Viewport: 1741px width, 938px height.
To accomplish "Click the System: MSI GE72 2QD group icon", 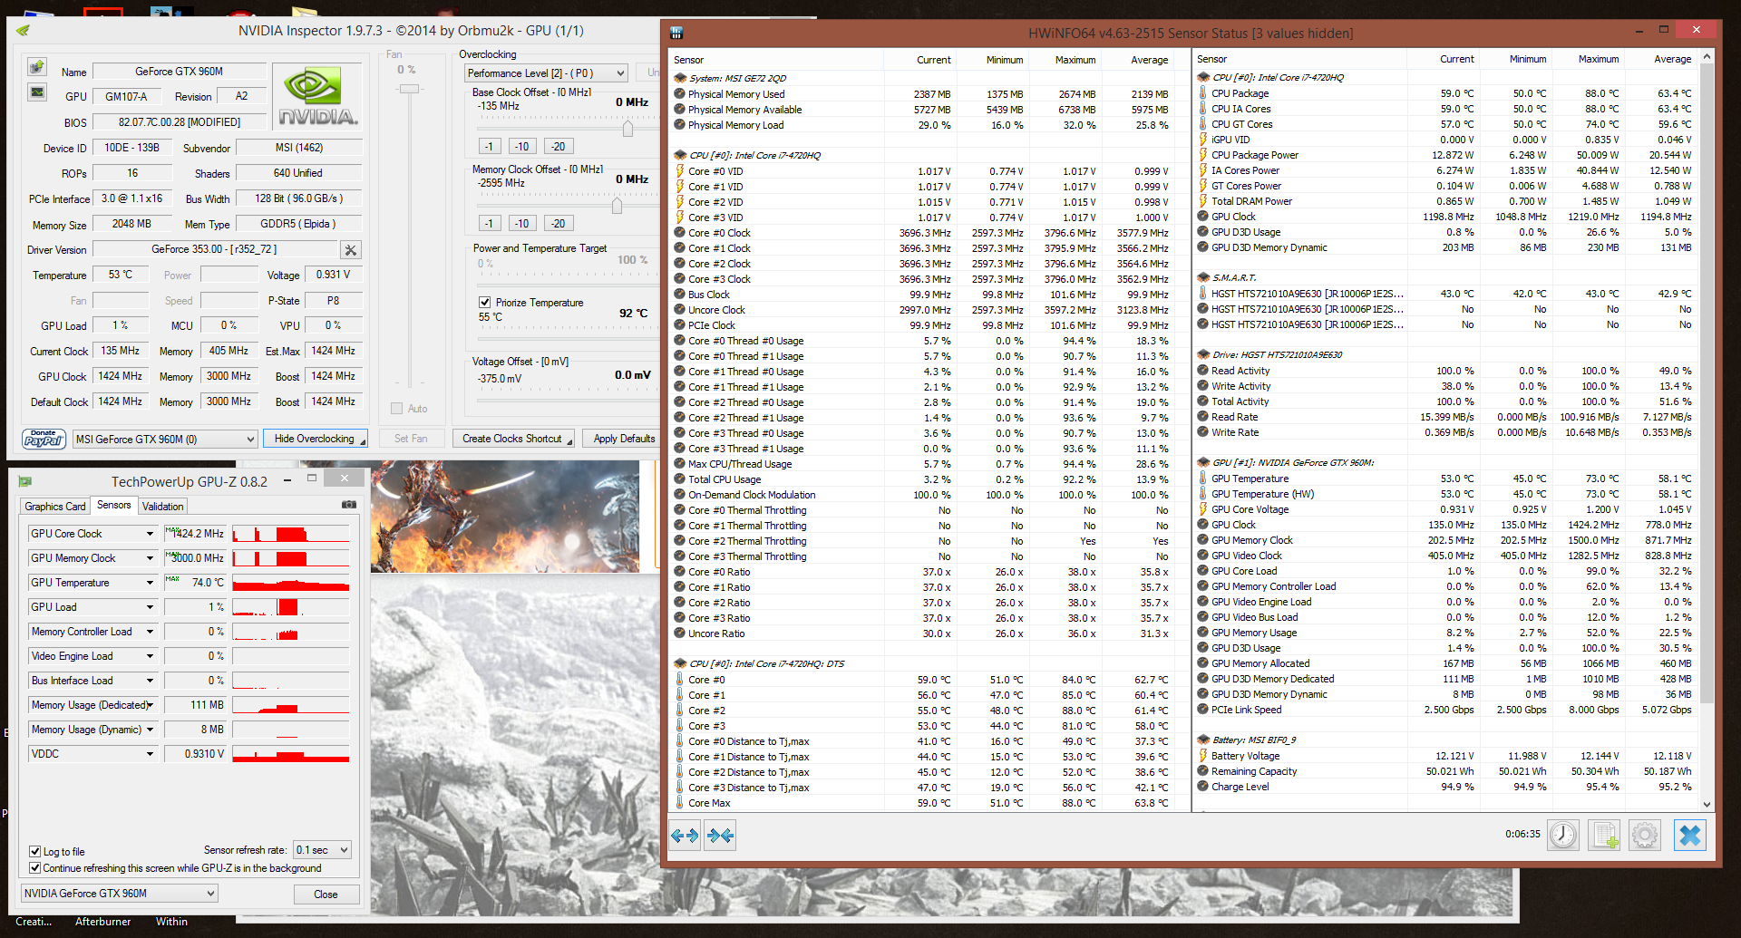I will coord(679,78).
